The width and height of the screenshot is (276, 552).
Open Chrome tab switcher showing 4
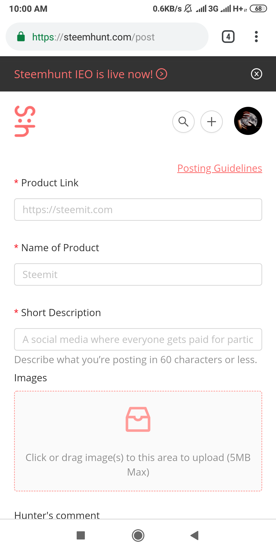click(228, 37)
